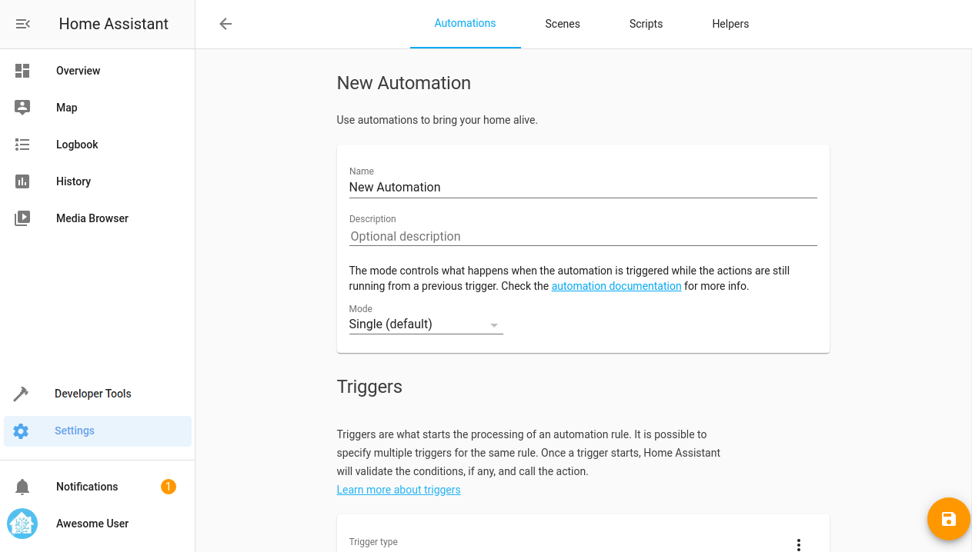Click the notification count badge

169,487
